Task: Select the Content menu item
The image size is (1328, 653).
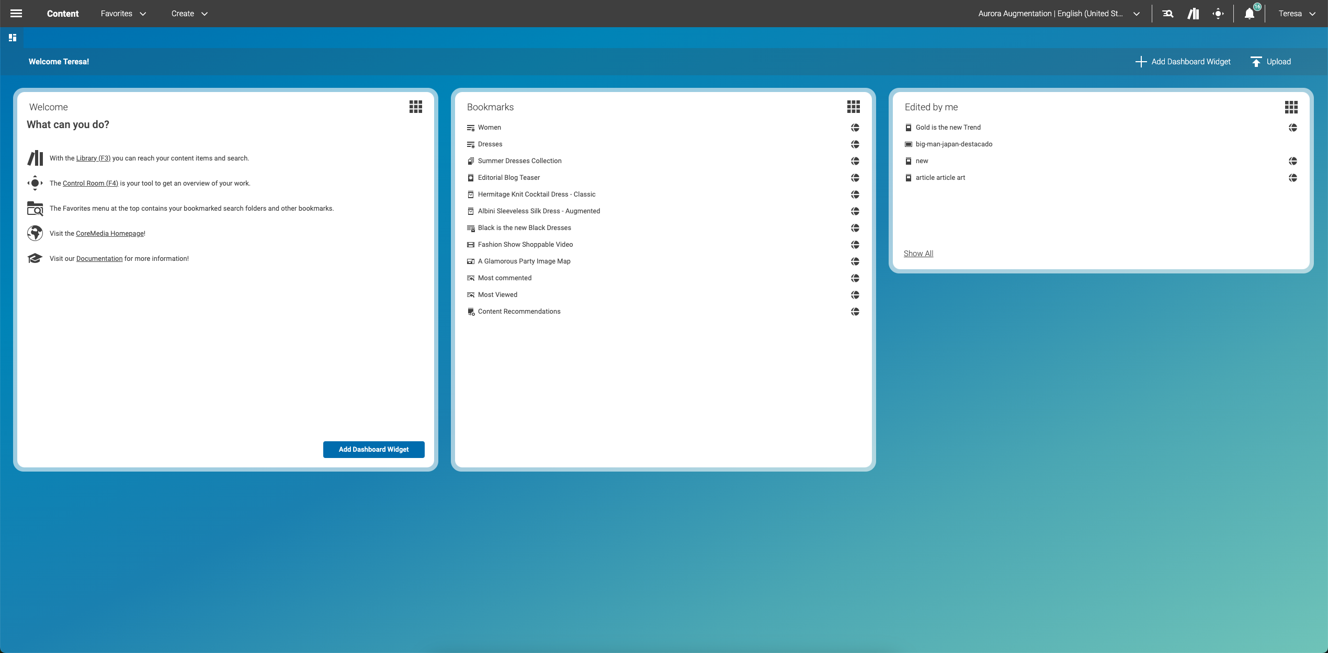Action: (63, 14)
